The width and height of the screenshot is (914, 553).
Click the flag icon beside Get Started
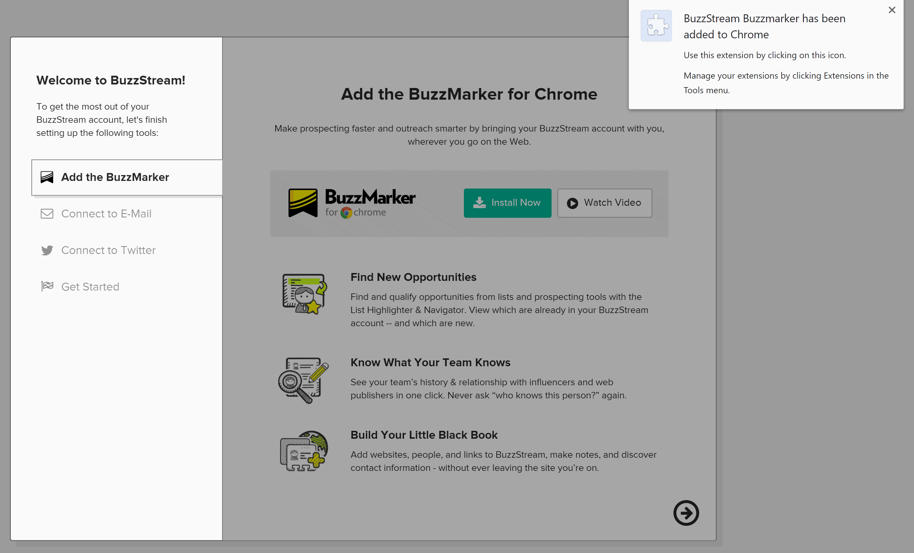[47, 286]
